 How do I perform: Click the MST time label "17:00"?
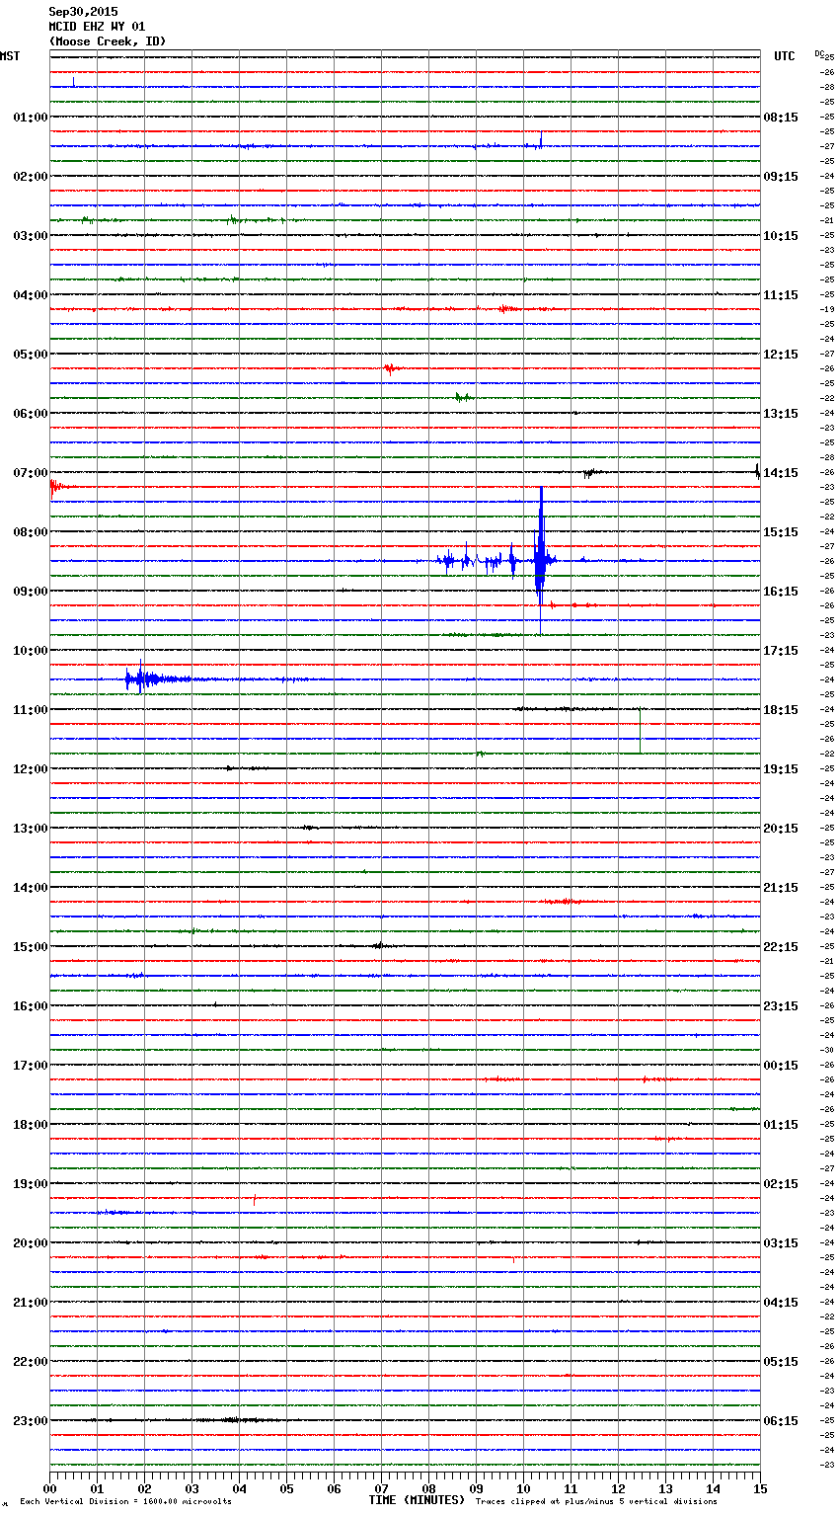[31, 1066]
